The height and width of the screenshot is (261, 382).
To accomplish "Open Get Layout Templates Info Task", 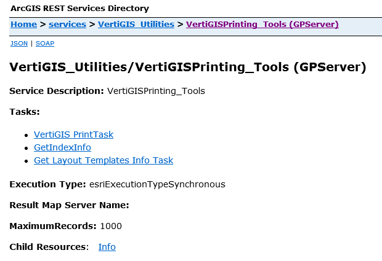I will (104, 160).
